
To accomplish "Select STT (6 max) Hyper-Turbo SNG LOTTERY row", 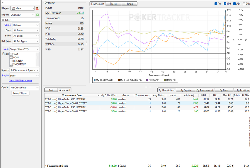I will pyautogui.click(x=147, y=103).
